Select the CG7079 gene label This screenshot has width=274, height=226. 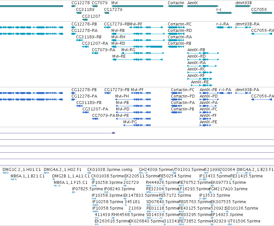coord(99,3)
